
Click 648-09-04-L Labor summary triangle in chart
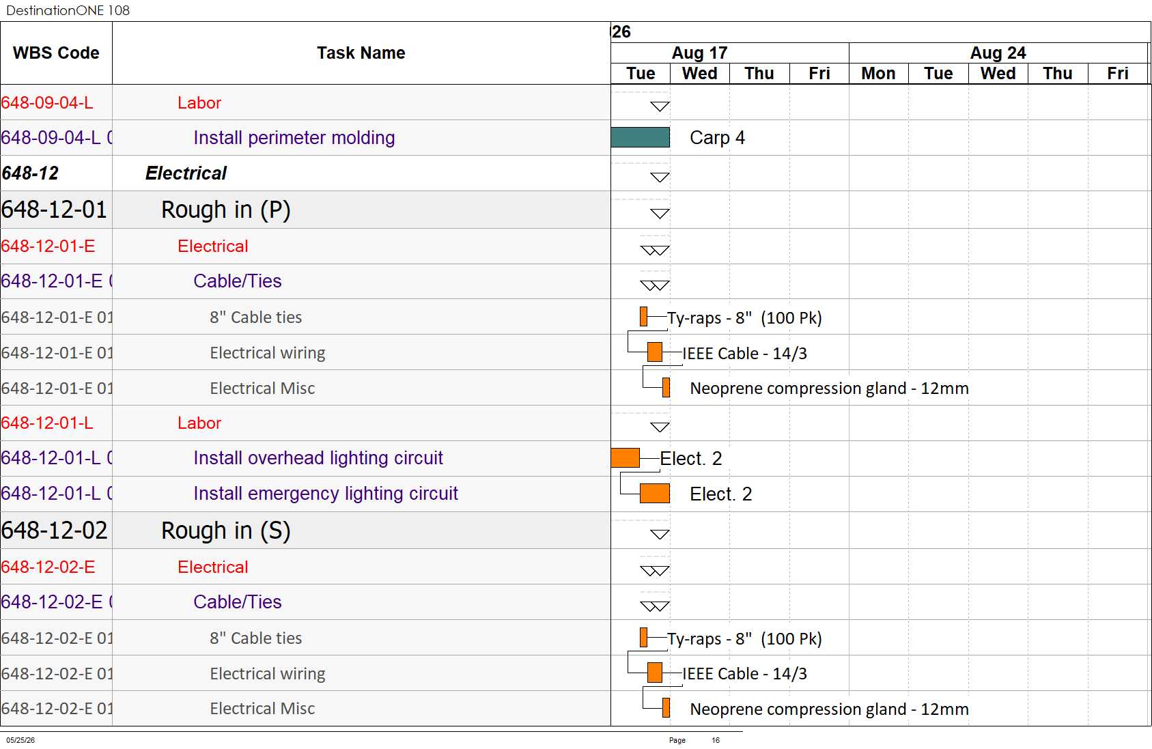[x=660, y=107]
